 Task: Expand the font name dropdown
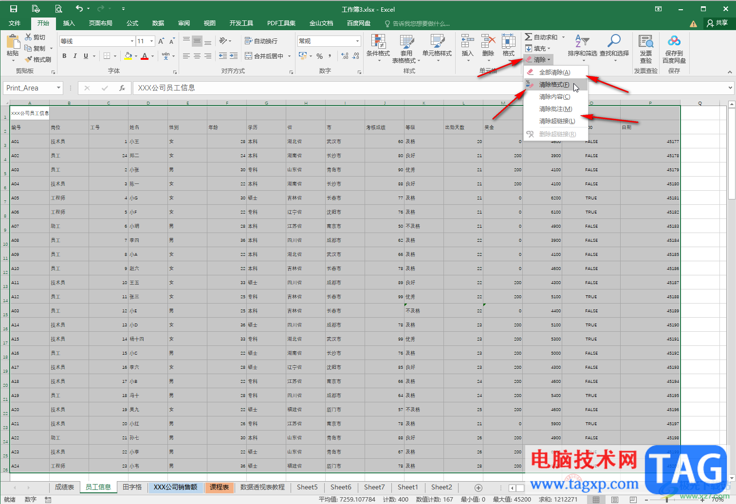coord(131,41)
